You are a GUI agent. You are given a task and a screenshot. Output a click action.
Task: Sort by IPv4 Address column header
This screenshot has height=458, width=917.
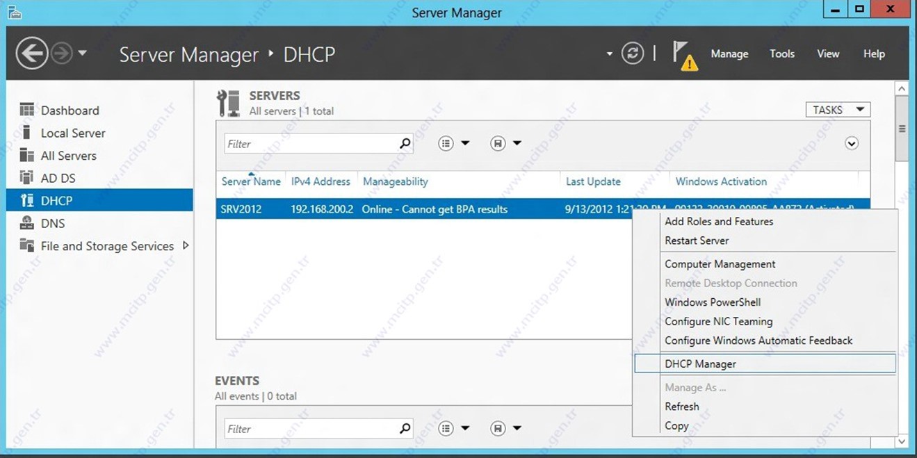(x=320, y=181)
